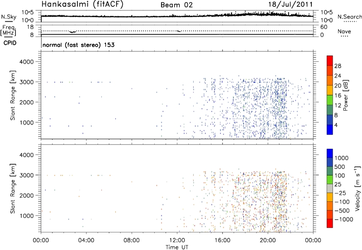Click the 18/Jul/2011 date label
This screenshot has width=362, height=250.
[290, 5]
